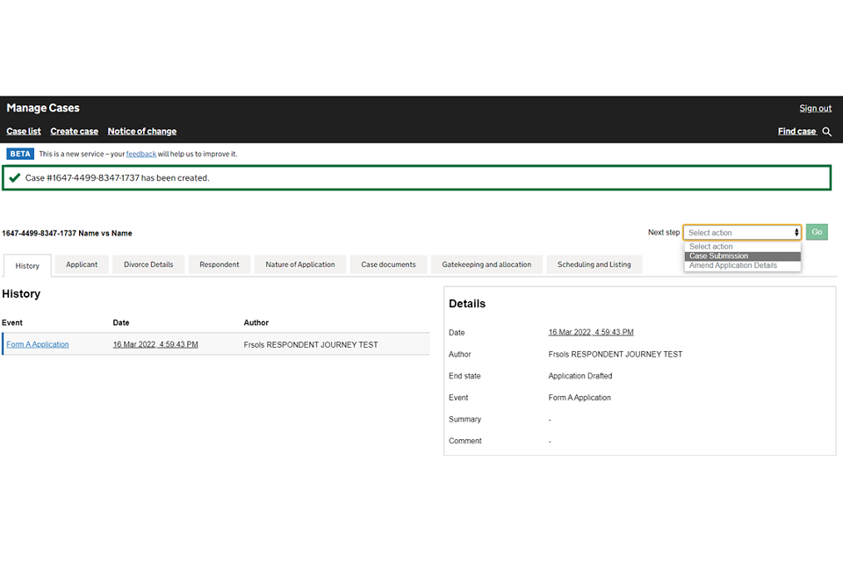Open Nature of Application tab
The image size is (843, 562).
[x=299, y=264]
